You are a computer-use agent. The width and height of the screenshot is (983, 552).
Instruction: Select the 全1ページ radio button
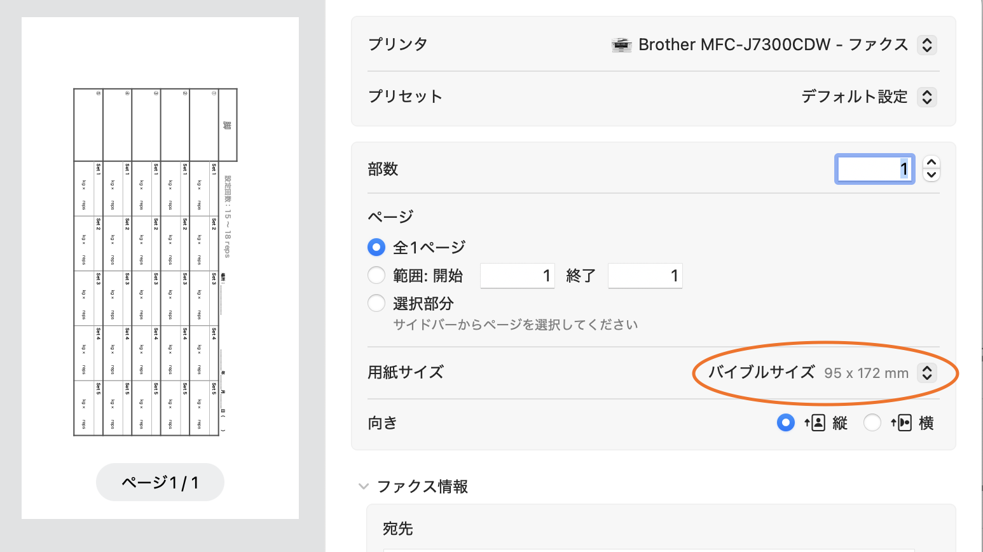(x=376, y=247)
